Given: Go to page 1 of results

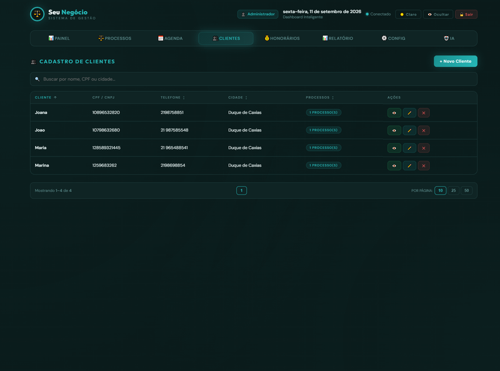Looking at the screenshot, I should coord(241,191).
